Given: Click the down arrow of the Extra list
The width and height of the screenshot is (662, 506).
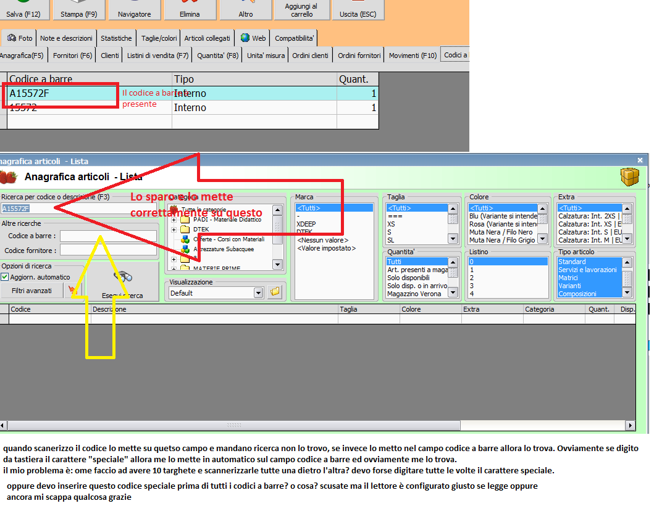Looking at the screenshot, I should pos(627,239).
